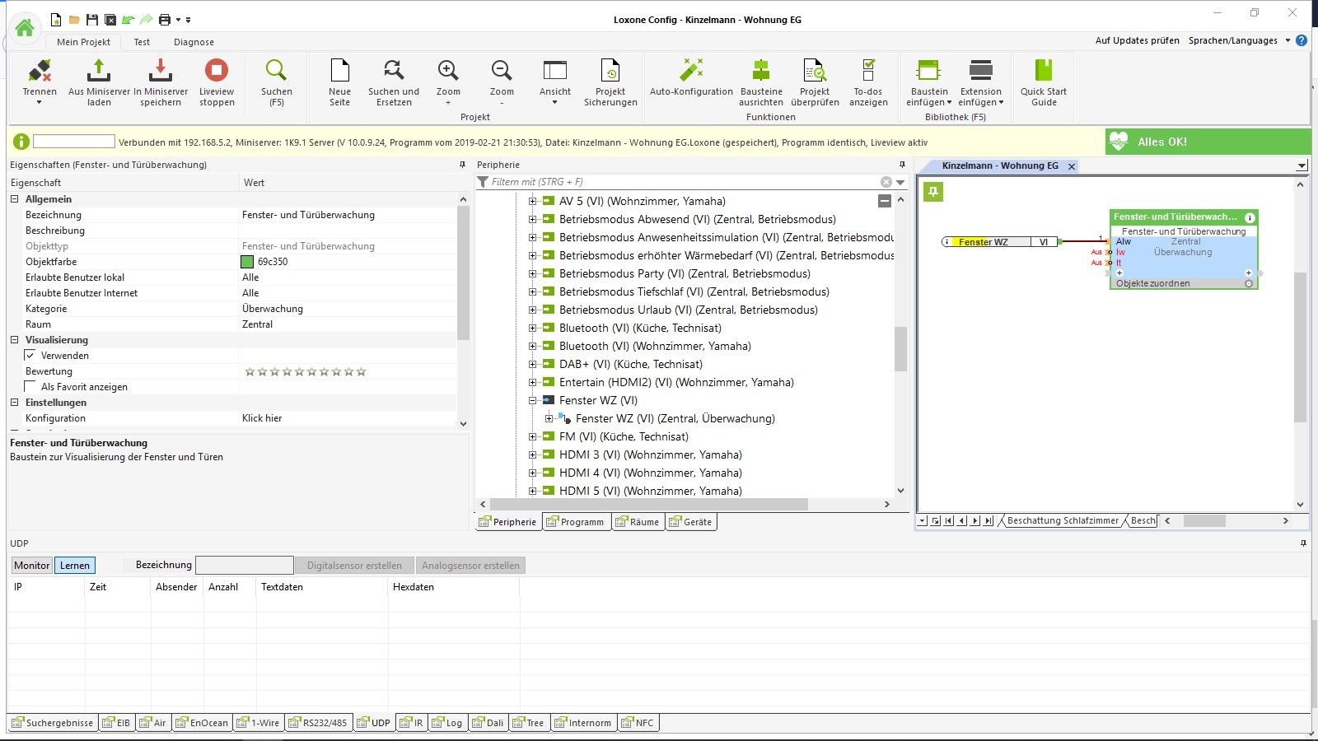Add a Neue Seite to the project
Image resolution: width=1318 pixels, height=741 pixels.
coord(339,71)
